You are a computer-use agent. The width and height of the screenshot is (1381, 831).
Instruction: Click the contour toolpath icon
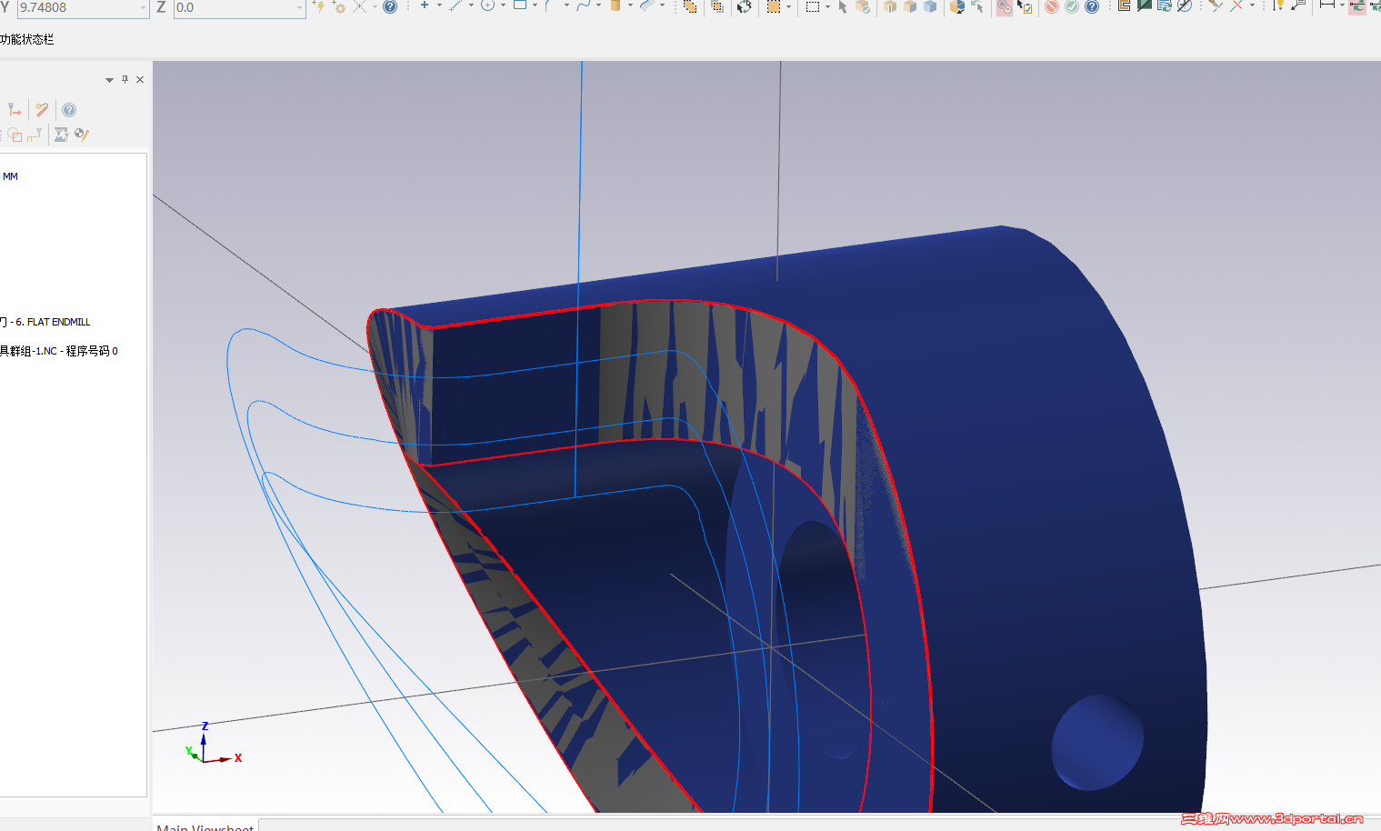(1124, 5)
